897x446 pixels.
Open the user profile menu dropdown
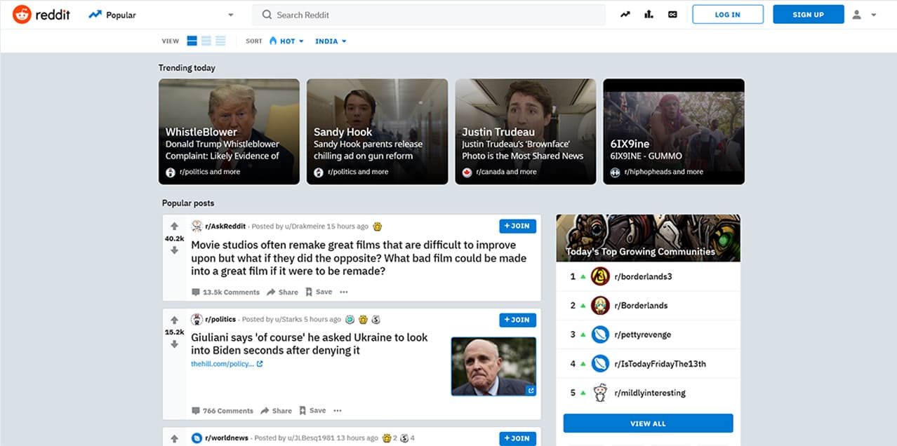coord(864,15)
